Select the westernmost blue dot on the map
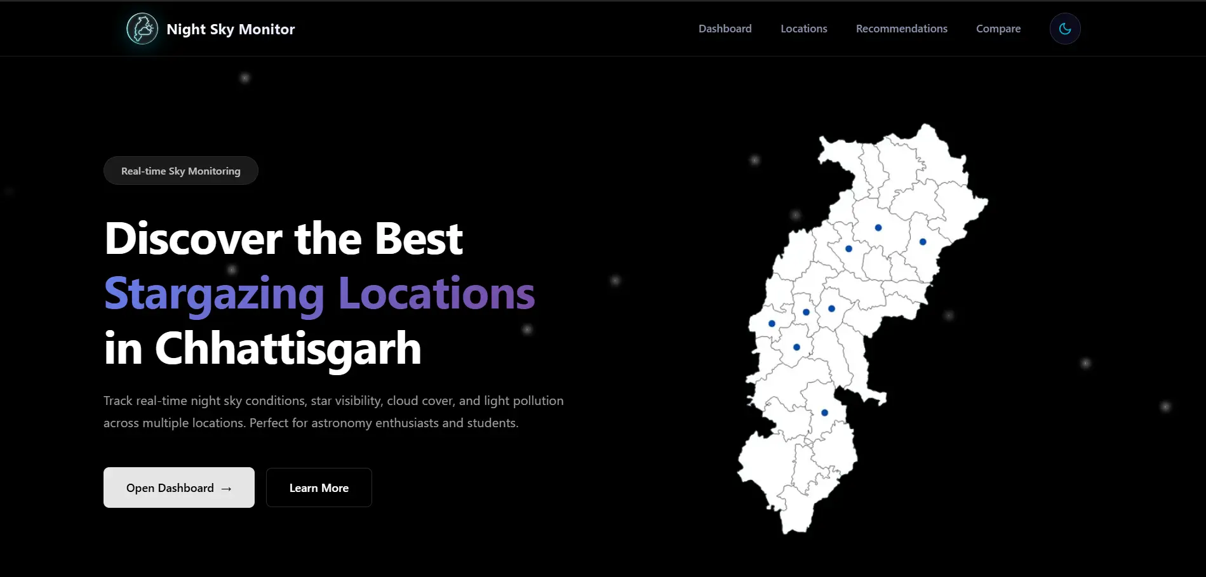This screenshot has width=1206, height=577. pyautogui.click(x=772, y=324)
